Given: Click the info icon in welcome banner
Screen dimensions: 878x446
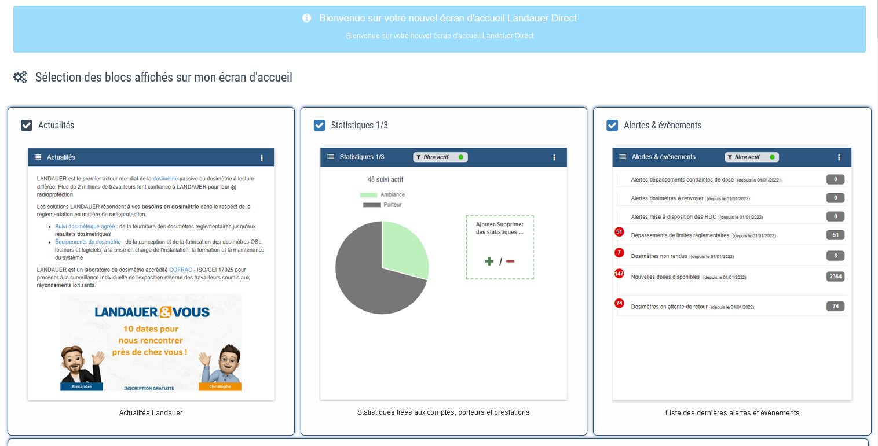Looking at the screenshot, I should [307, 19].
